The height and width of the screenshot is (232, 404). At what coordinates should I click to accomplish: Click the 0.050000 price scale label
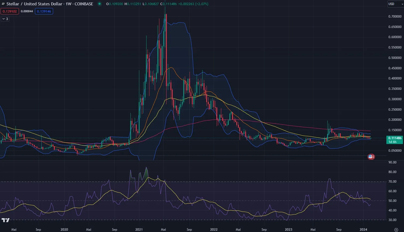click(x=395, y=151)
